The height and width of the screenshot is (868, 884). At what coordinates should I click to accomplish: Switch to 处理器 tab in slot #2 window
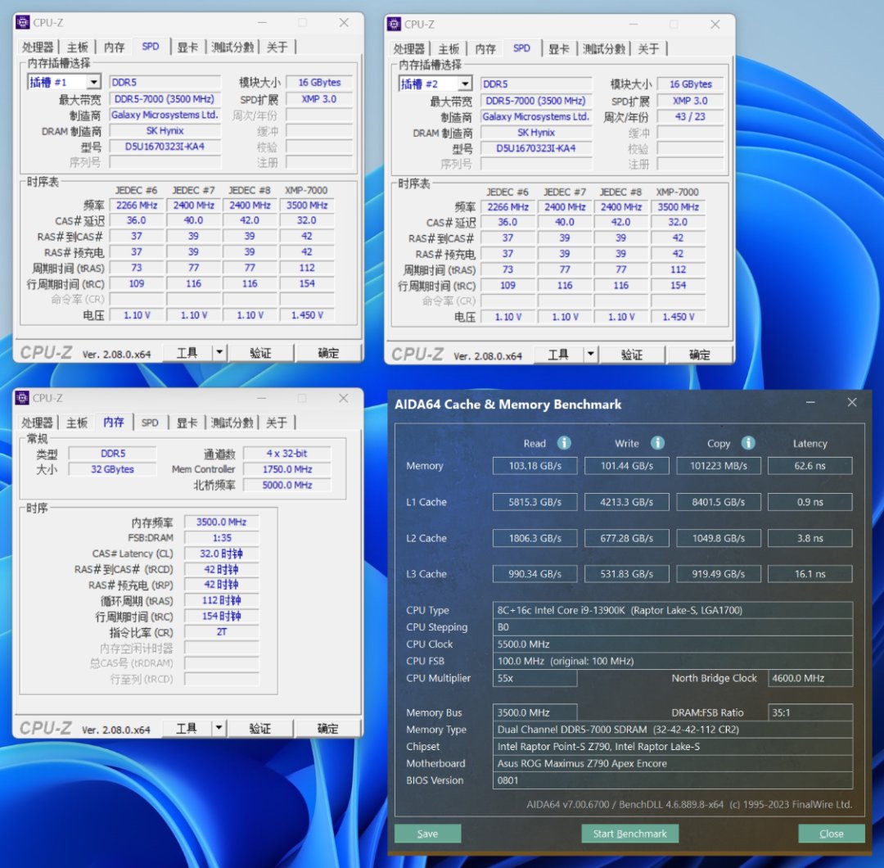(x=408, y=49)
